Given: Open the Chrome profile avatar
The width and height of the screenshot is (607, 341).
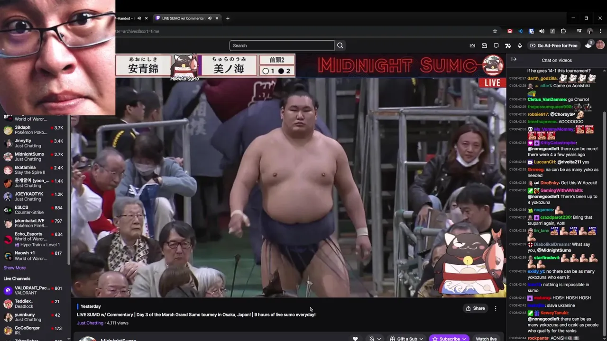Looking at the screenshot, I should 590,31.
